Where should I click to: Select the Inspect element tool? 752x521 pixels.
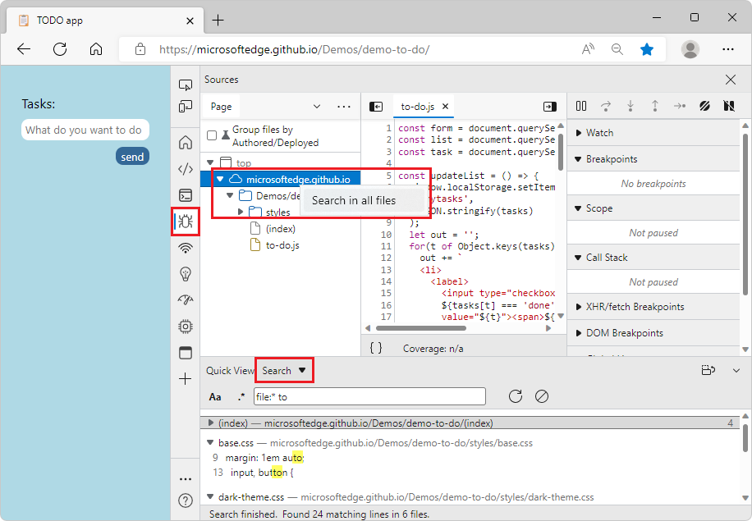[185, 85]
